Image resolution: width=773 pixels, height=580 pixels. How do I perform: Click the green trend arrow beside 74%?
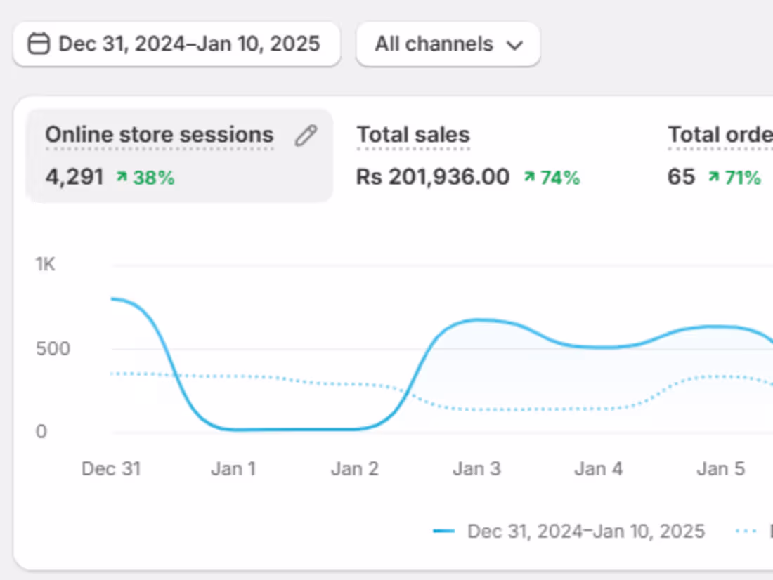coord(528,178)
